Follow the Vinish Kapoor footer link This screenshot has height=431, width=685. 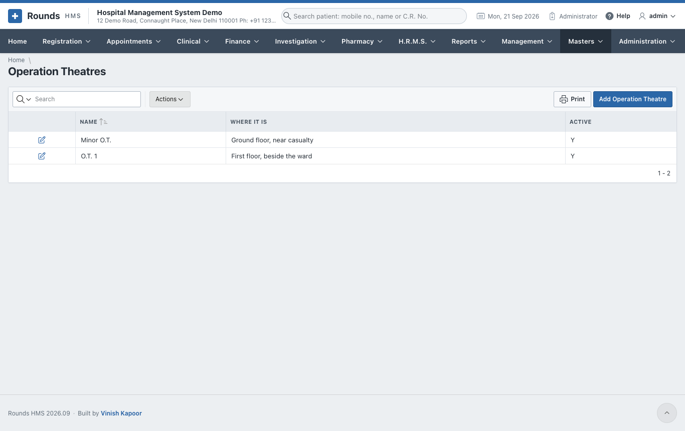click(121, 413)
